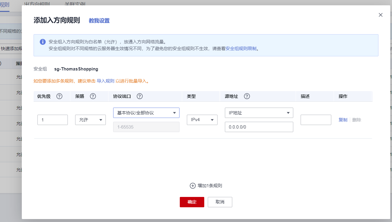Click help icon beside 源地址 header
The width and height of the screenshot is (392, 222).
pos(247,96)
